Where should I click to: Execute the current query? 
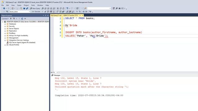coord(36,12)
